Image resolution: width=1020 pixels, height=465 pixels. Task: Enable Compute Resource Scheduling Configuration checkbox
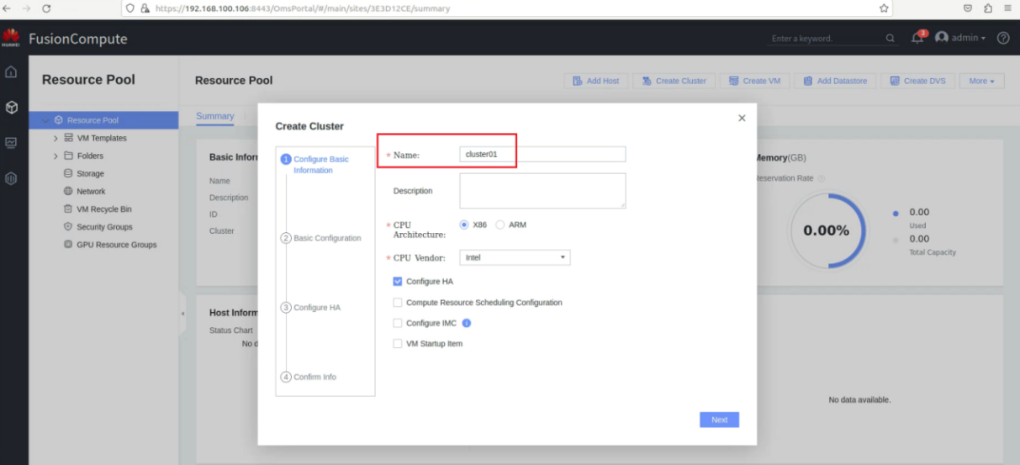[398, 303]
